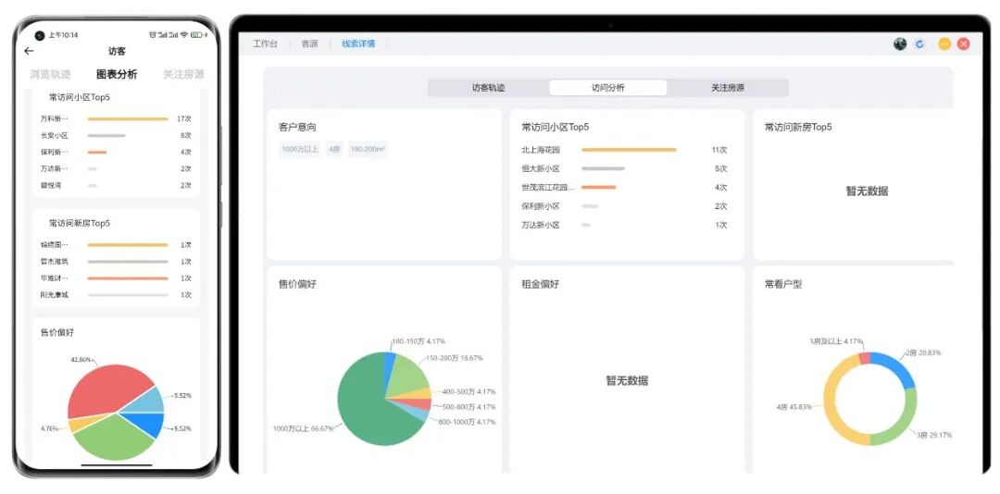Click the 100-150万 4.17% pie label
Screen dimensions: 1000x494
pyautogui.click(x=419, y=341)
